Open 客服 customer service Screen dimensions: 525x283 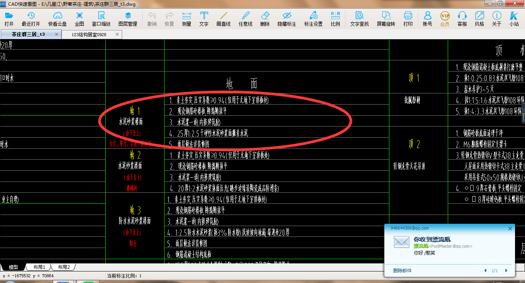pyautogui.click(x=462, y=19)
